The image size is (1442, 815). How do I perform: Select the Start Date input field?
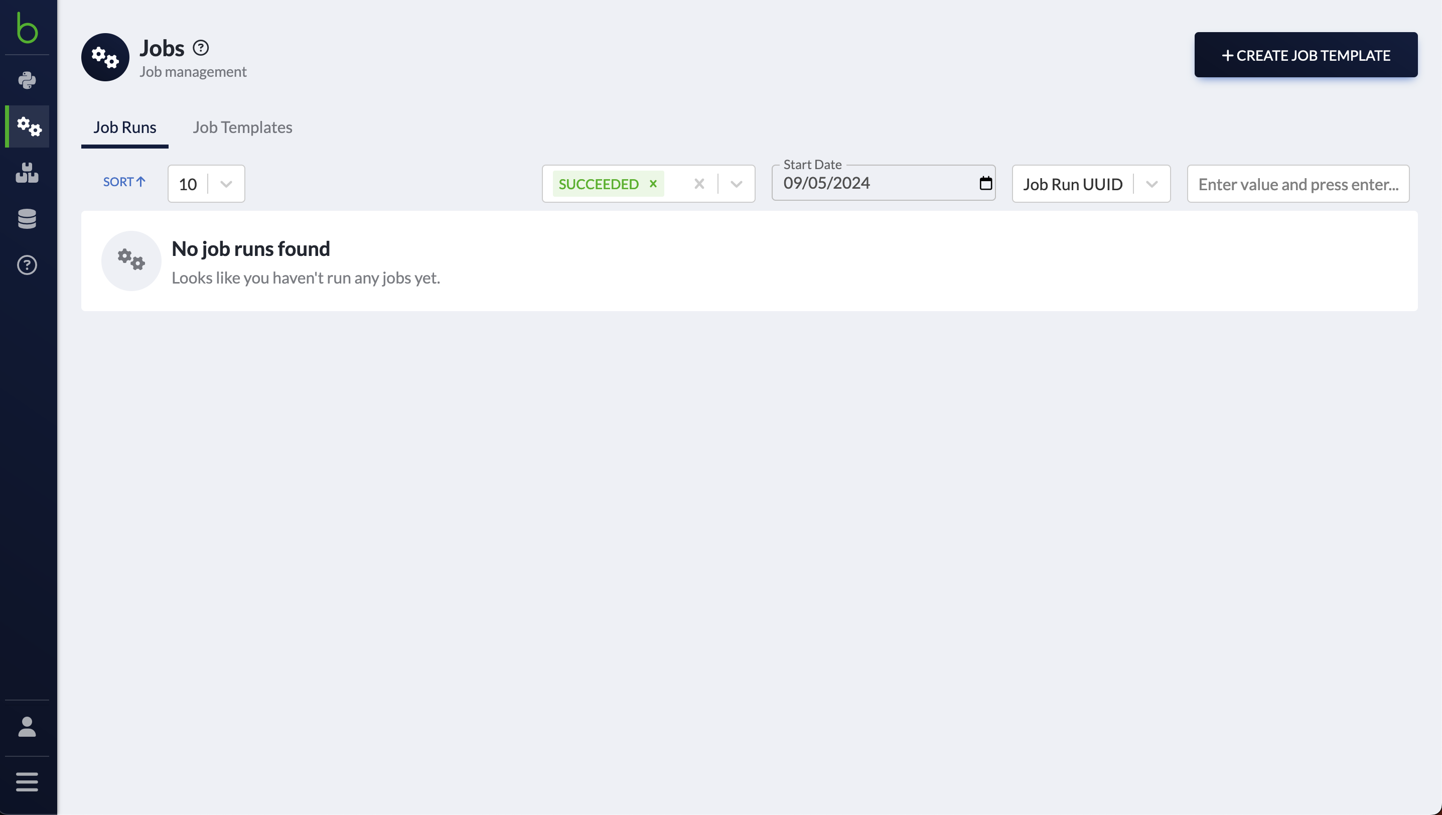click(884, 183)
